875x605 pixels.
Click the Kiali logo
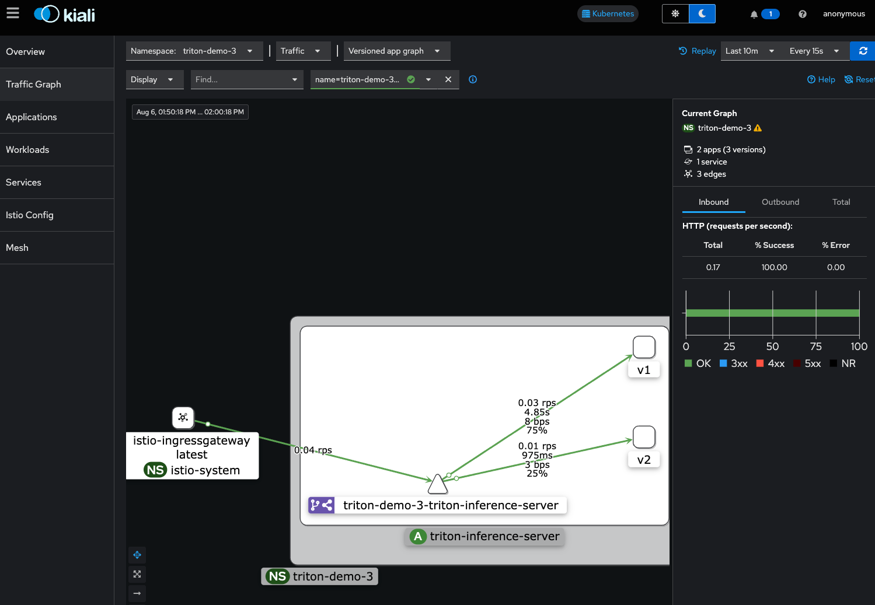tap(64, 15)
